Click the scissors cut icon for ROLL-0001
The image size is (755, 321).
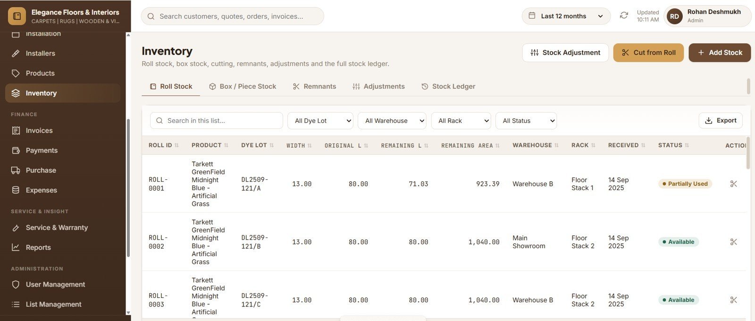click(x=733, y=184)
